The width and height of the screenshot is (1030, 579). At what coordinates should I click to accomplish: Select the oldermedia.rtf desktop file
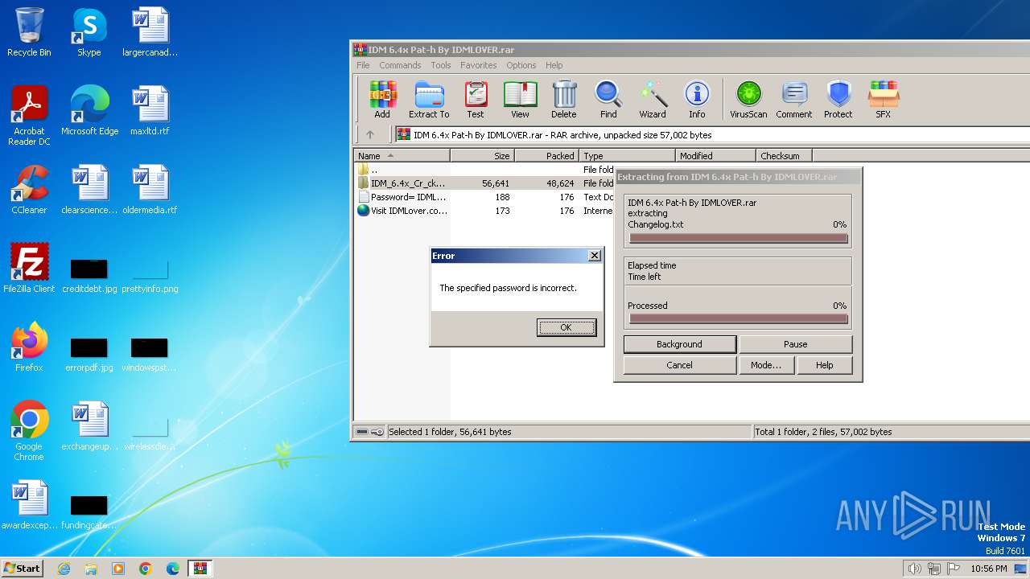click(x=150, y=191)
